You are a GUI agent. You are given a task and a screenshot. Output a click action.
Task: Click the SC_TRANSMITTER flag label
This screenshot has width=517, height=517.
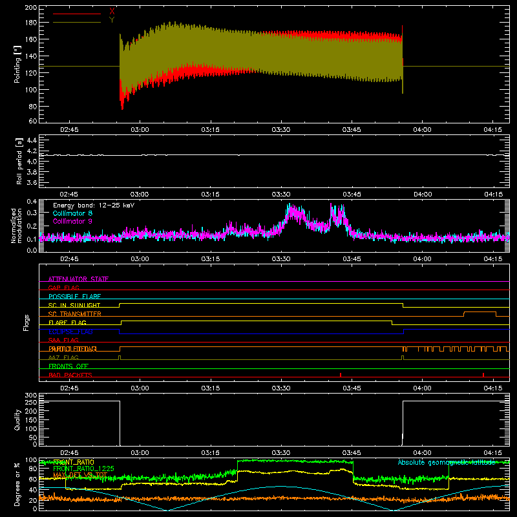tap(75, 314)
